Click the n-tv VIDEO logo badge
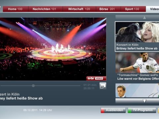This screenshot has height=119, width=159. (x=96, y=78)
